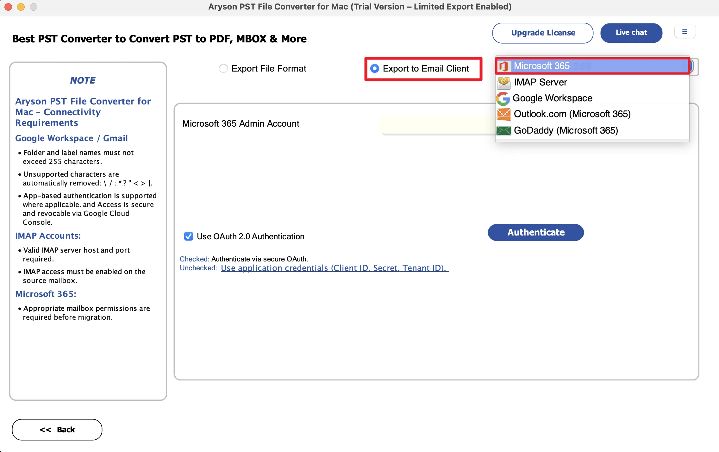Uncheck Use OAuth 2.0 Authentication checkbox
719x452 pixels.
tap(189, 236)
